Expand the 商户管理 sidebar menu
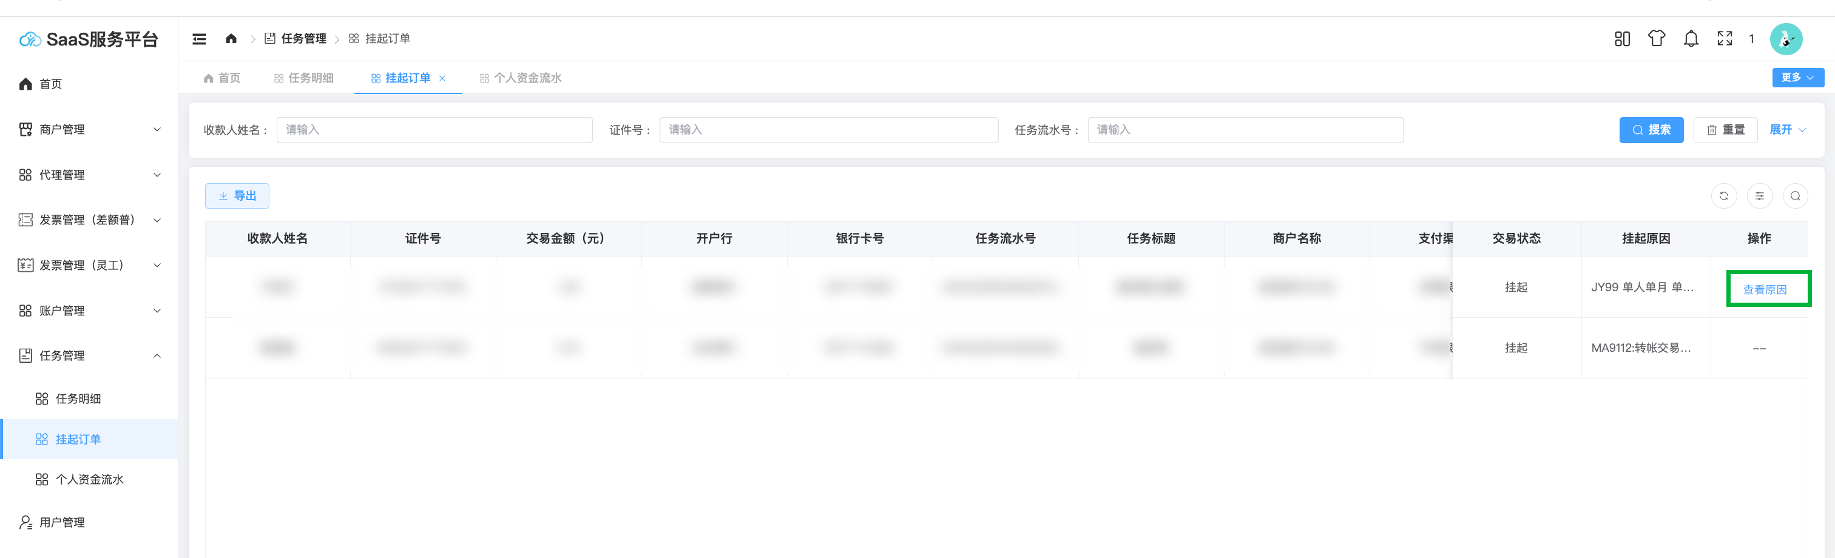The height and width of the screenshot is (558, 1835). pos(89,130)
